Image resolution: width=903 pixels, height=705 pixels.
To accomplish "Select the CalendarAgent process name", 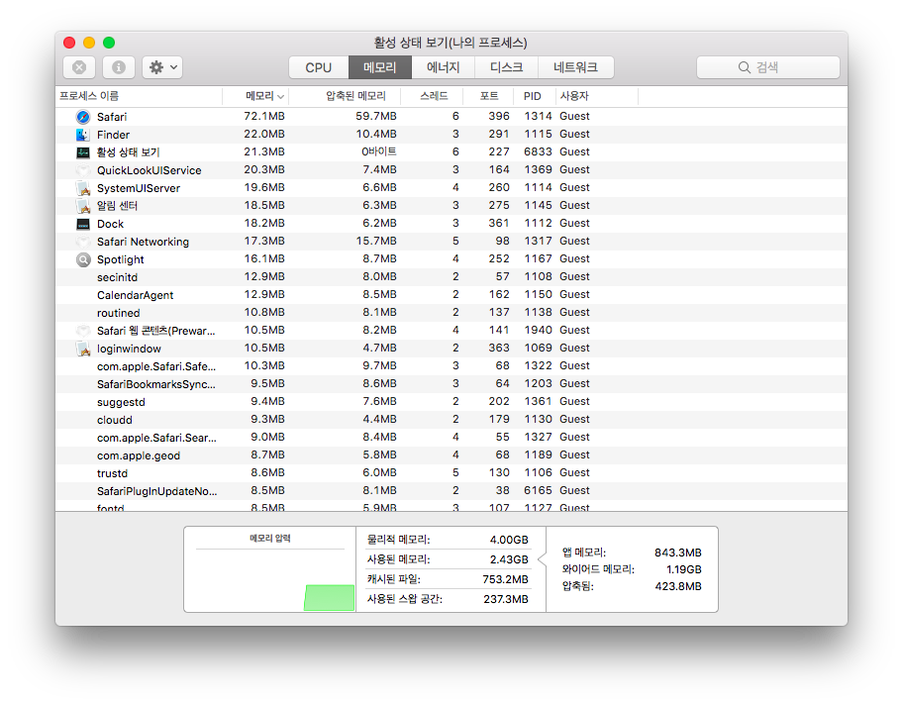I will (135, 295).
